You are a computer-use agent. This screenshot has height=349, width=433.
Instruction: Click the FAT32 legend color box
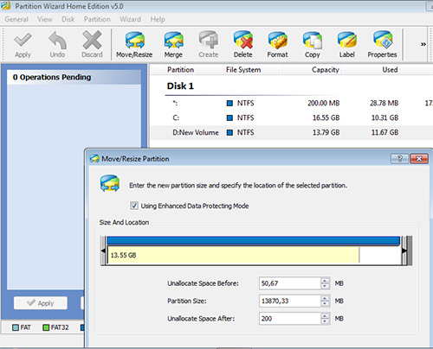coord(46,327)
